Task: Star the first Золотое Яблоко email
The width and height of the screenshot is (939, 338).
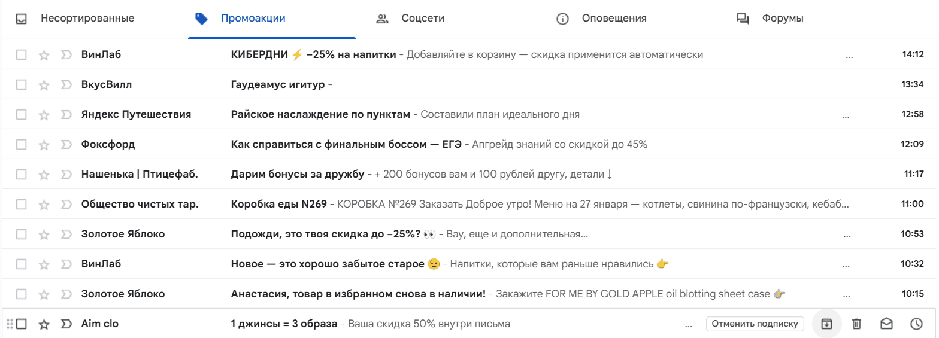Action: 44,235
